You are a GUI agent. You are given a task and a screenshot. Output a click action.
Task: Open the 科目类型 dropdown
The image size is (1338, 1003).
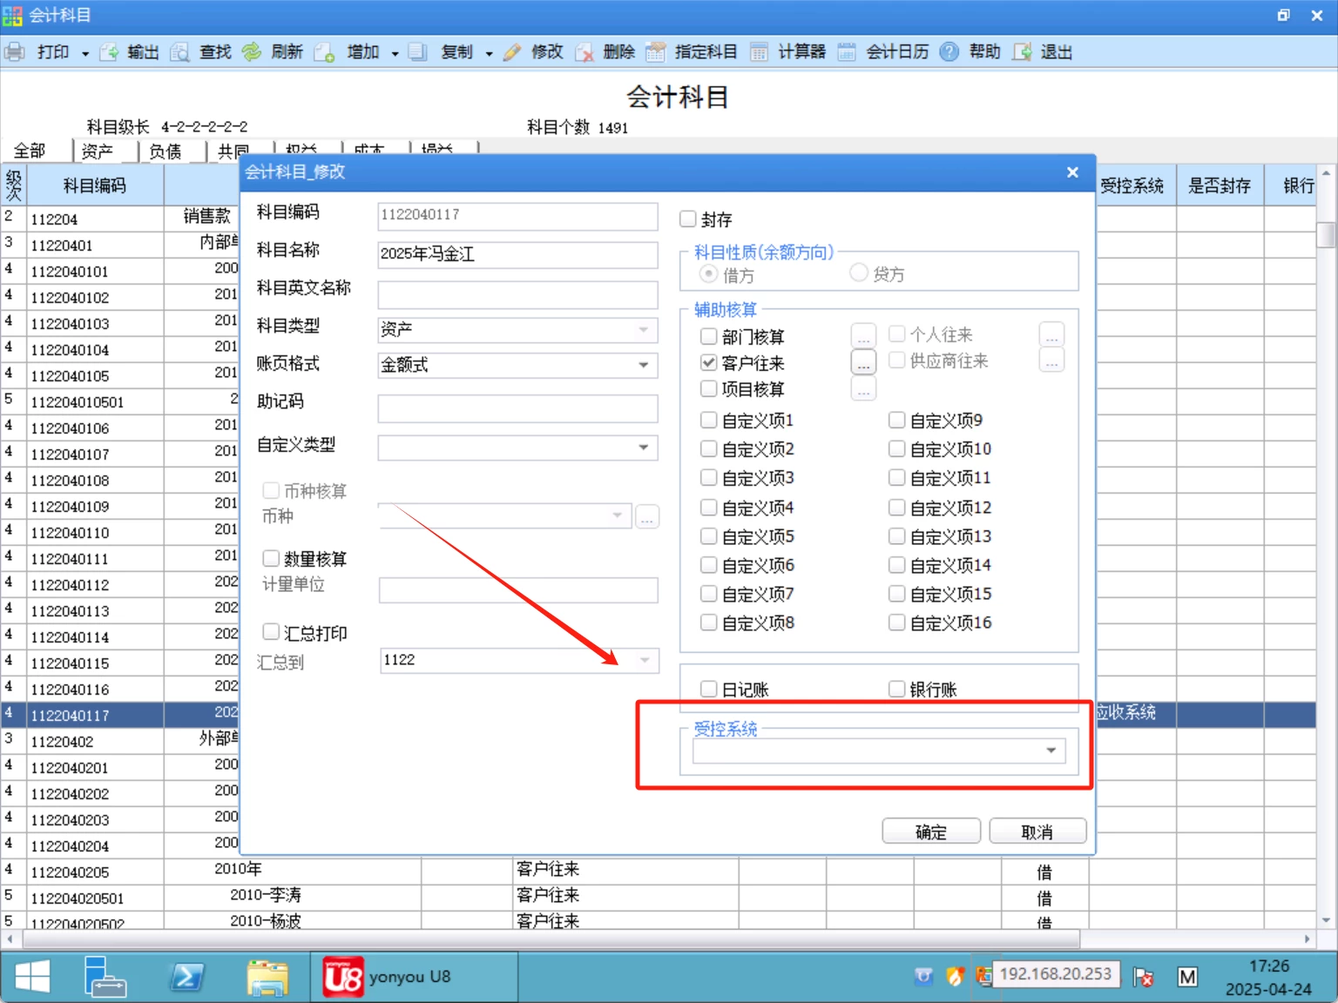pos(644,329)
